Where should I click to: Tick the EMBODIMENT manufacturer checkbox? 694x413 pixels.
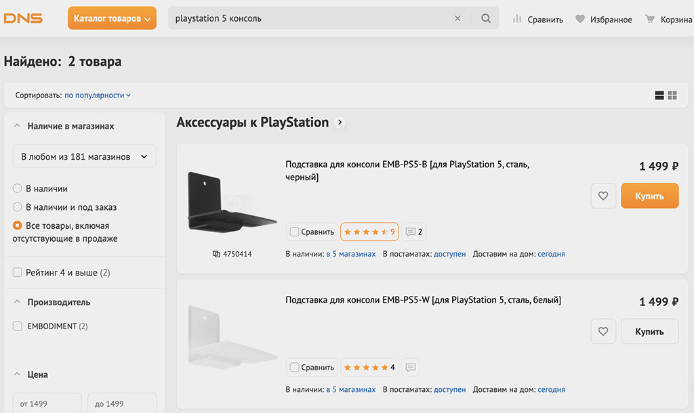18,326
